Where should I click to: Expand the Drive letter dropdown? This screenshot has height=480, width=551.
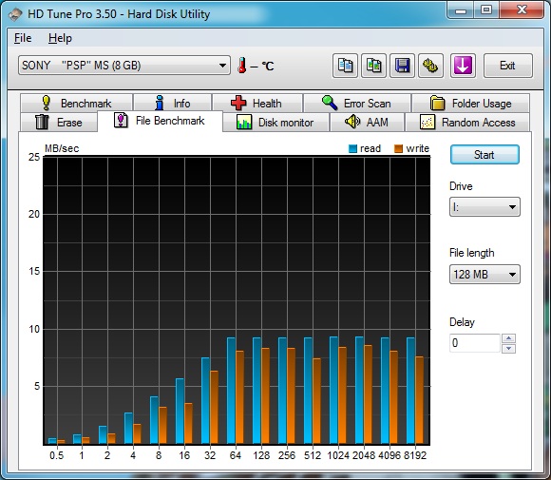[484, 207]
